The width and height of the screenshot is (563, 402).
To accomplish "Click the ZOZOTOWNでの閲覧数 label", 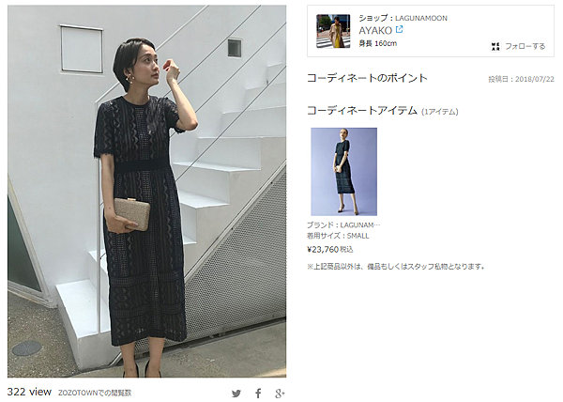I will click(x=95, y=393).
